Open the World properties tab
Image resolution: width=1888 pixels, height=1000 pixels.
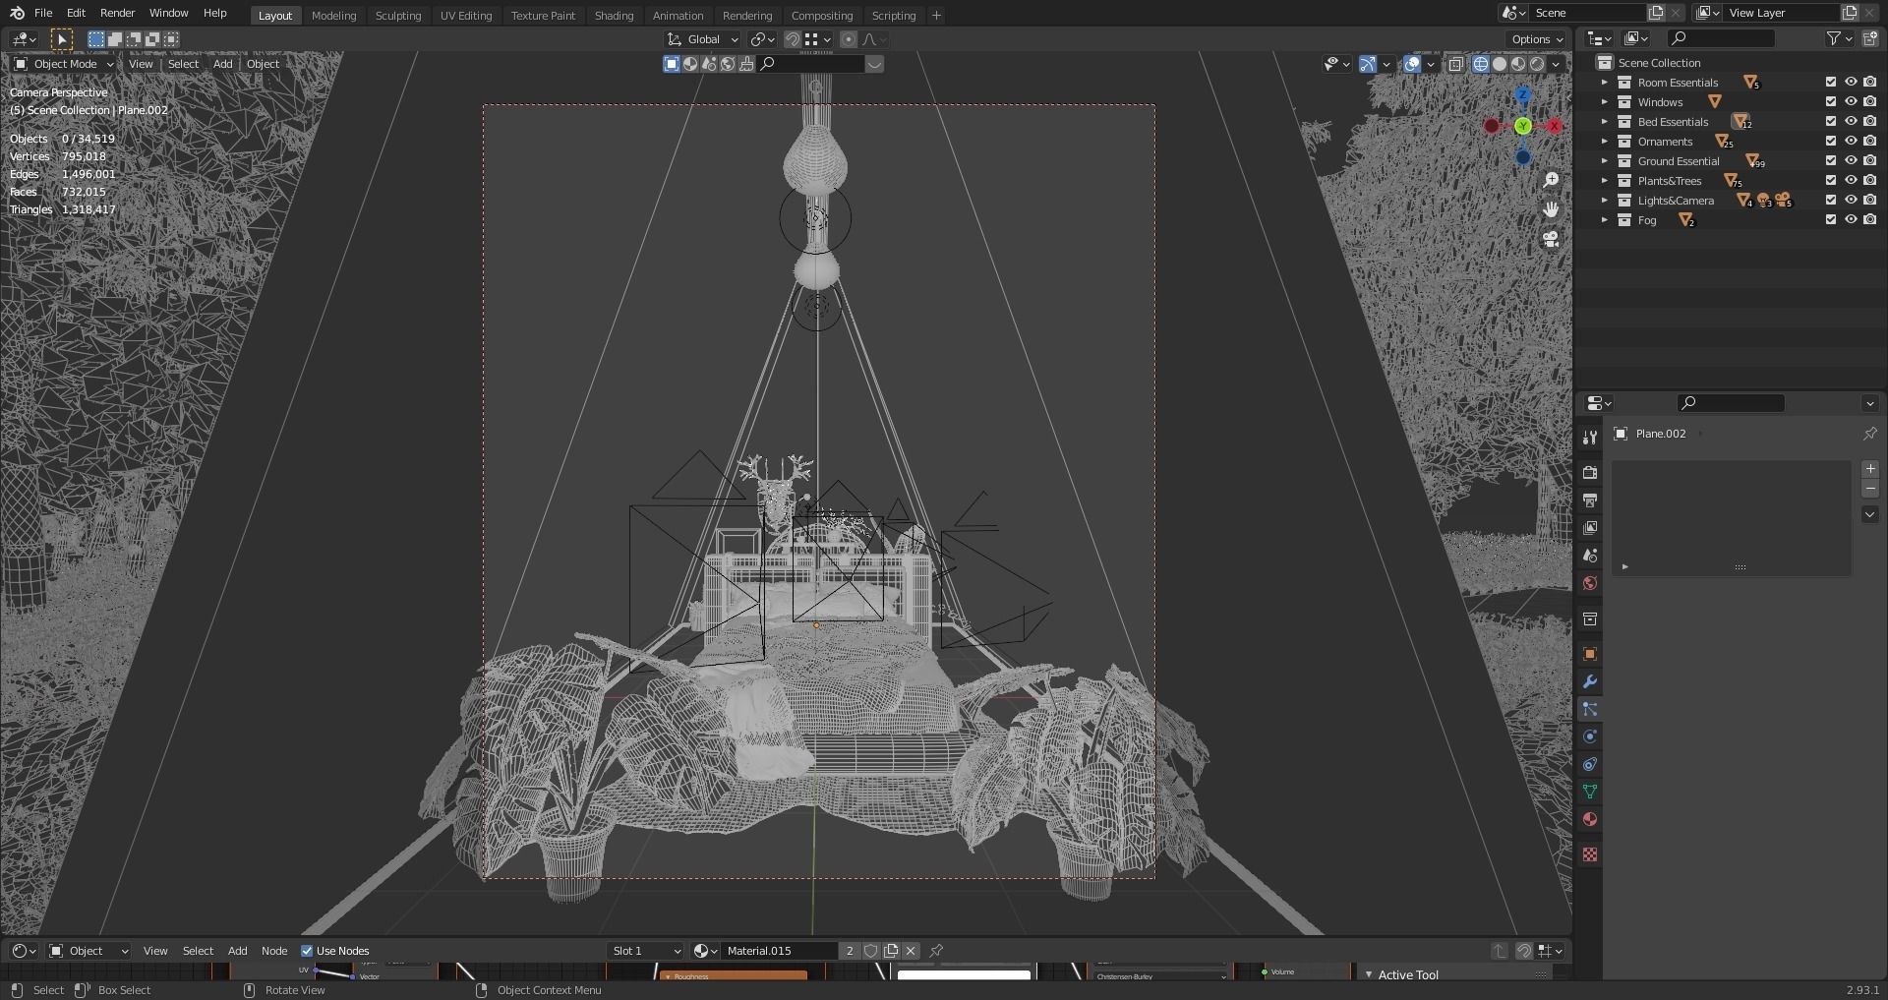point(1589,583)
